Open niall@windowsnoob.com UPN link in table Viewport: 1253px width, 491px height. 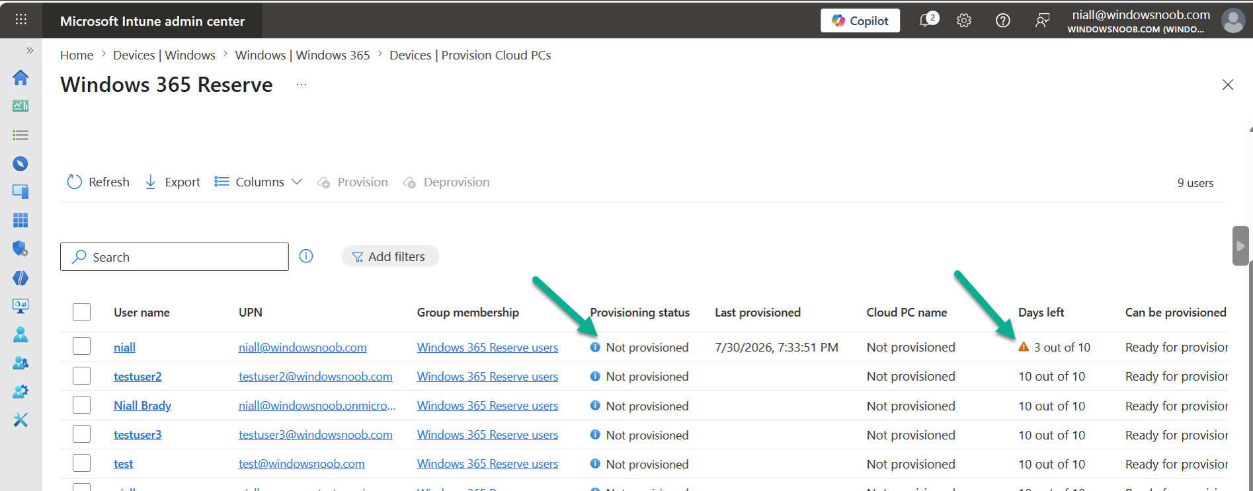(303, 347)
